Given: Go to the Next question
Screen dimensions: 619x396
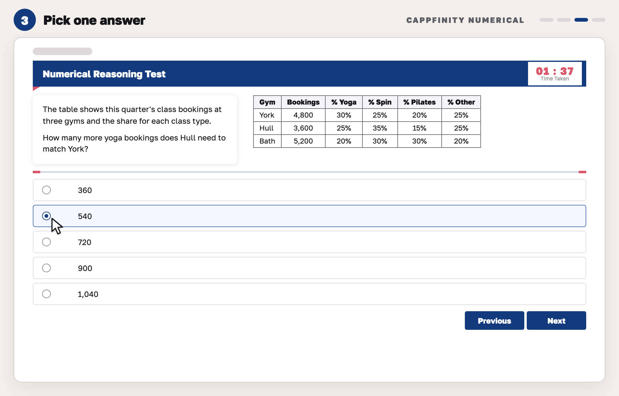Looking at the screenshot, I should pos(556,321).
